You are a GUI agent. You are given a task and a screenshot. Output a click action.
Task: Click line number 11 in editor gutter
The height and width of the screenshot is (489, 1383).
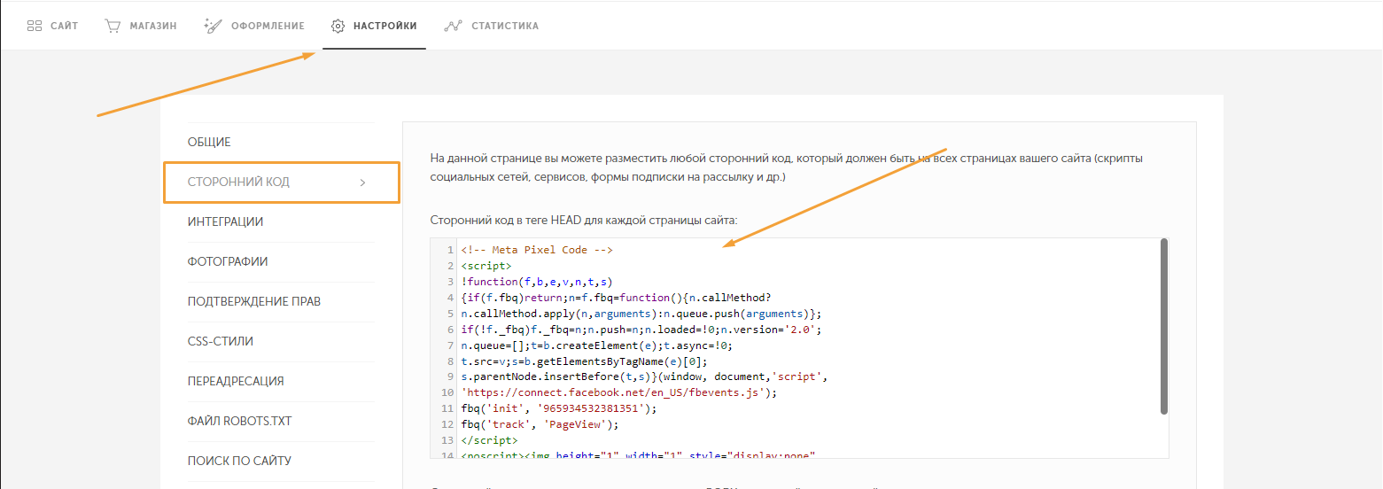point(448,408)
